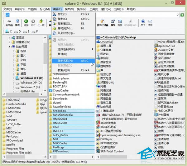This screenshot has width=187, height=166.
Task: Select 控制面板 folder in Desktop pane left column
Action: coord(104,66)
